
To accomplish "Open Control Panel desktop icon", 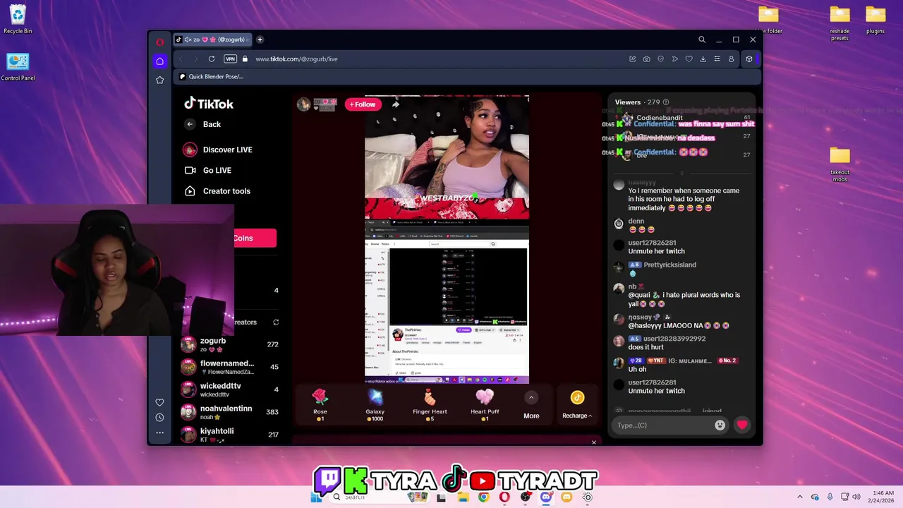I will 18,67.
